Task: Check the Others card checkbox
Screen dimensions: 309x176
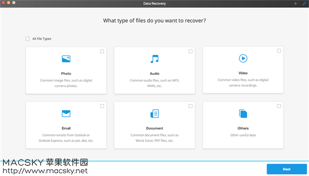Action: 279,106
